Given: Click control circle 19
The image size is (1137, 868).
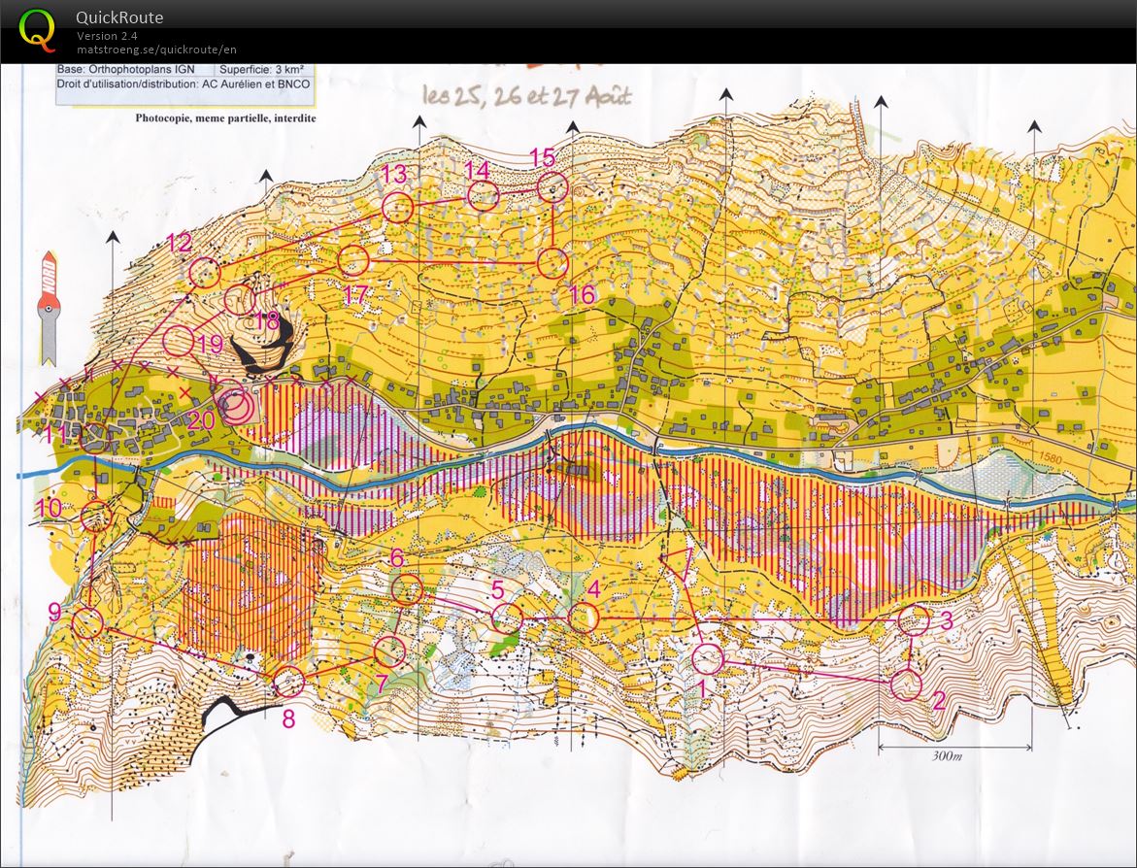Looking at the screenshot, I should pyautogui.click(x=179, y=341).
